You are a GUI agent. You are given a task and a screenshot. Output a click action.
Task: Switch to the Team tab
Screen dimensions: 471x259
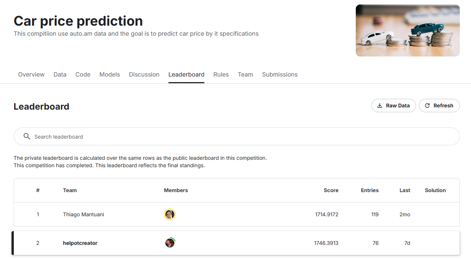(245, 74)
